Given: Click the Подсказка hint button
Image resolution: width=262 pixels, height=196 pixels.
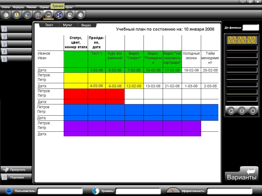Looking at the screenshot, I should 16,177.
